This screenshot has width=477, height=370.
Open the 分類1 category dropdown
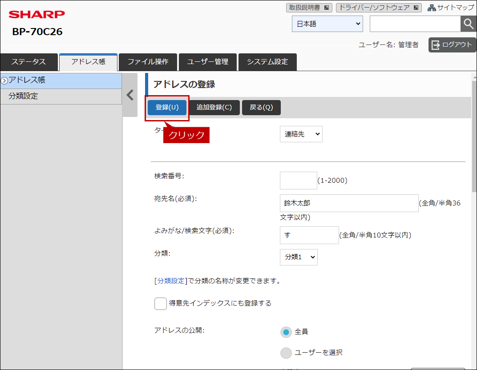click(x=299, y=257)
